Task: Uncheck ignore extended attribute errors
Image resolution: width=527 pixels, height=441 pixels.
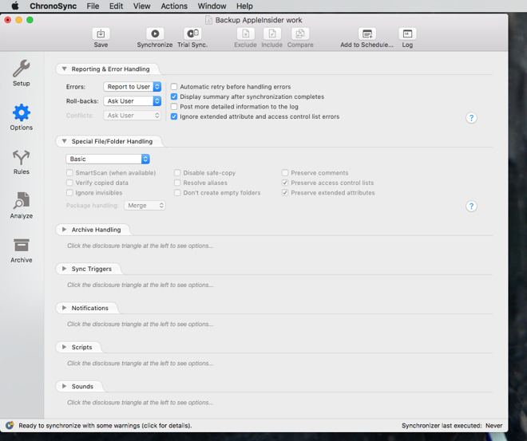Action: coord(174,116)
